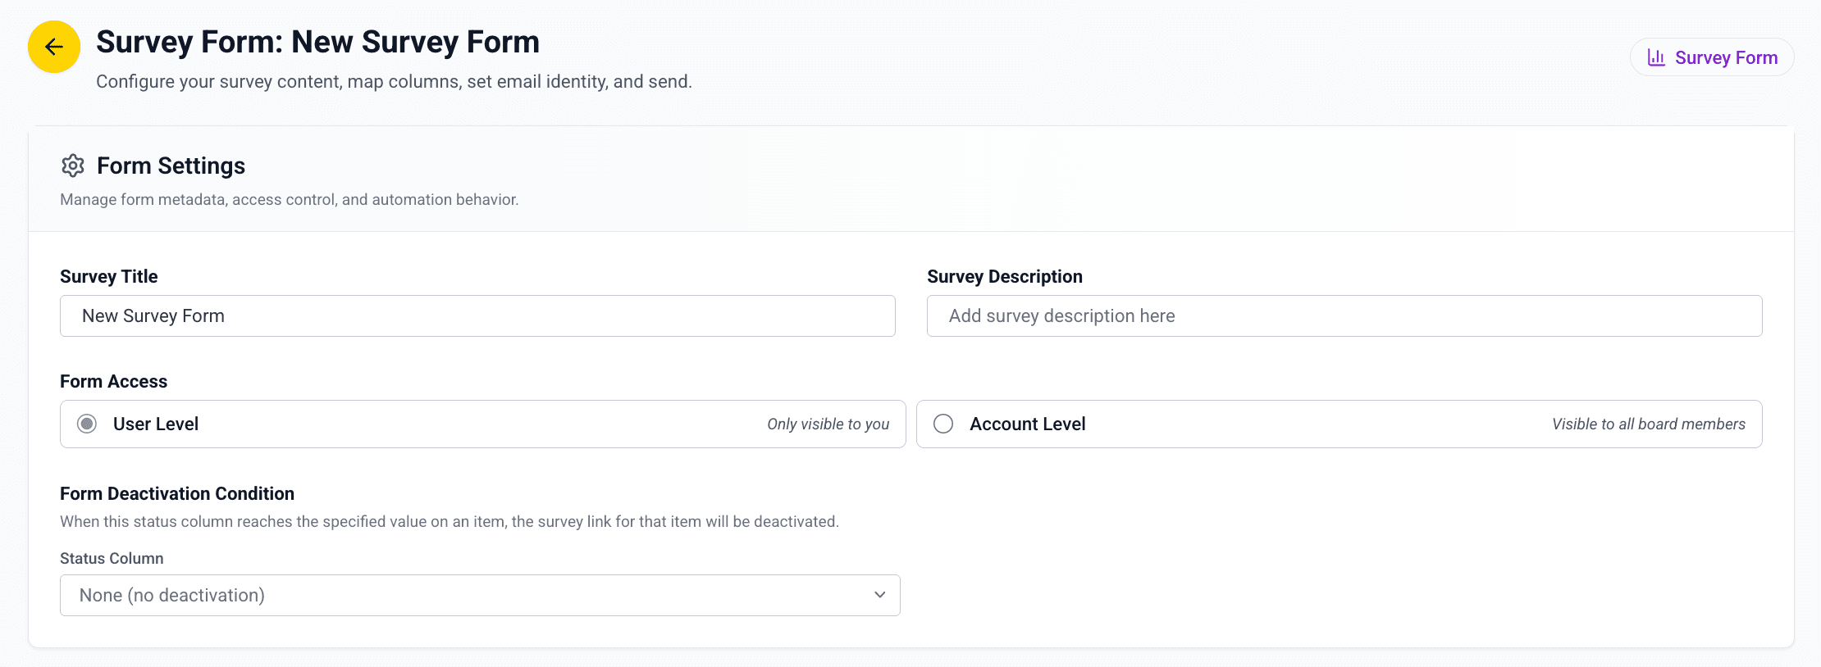1821x667 pixels.
Task: Select the Account Level radio button
Action: coord(943,424)
